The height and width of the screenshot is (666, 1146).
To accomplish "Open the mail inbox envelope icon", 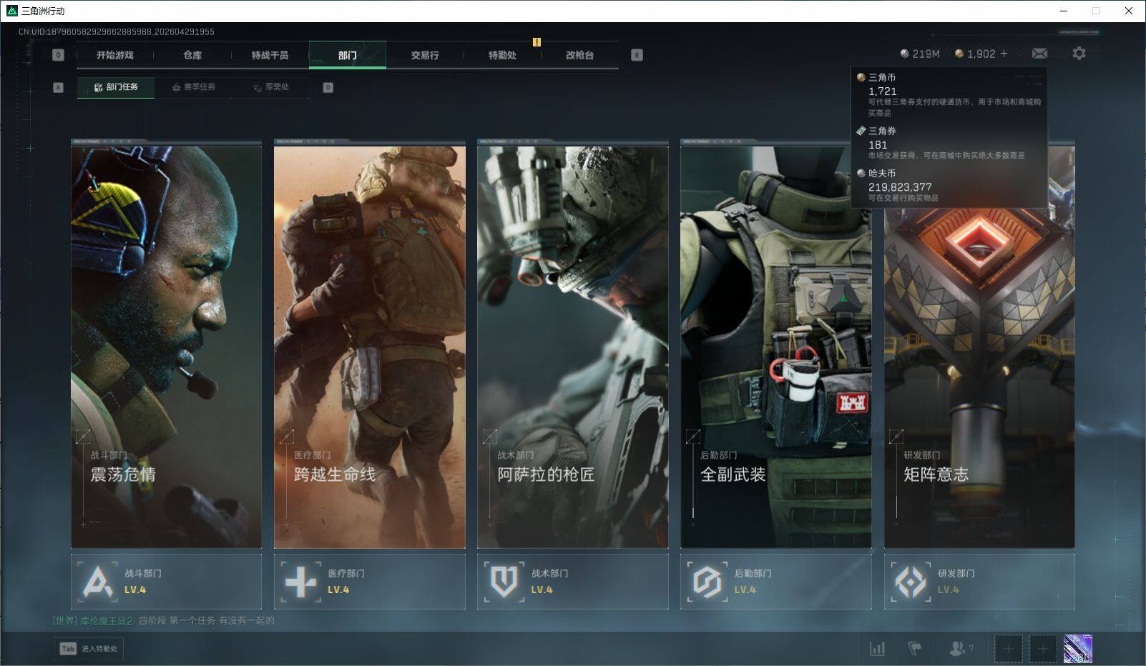I will coord(1039,54).
